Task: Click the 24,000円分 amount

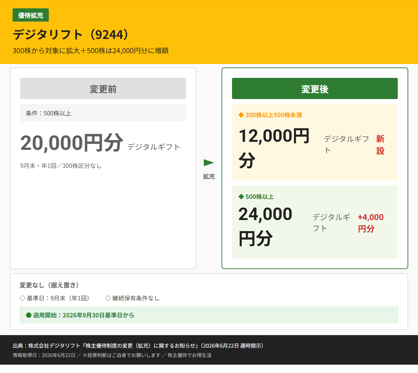Action: click(265, 226)
